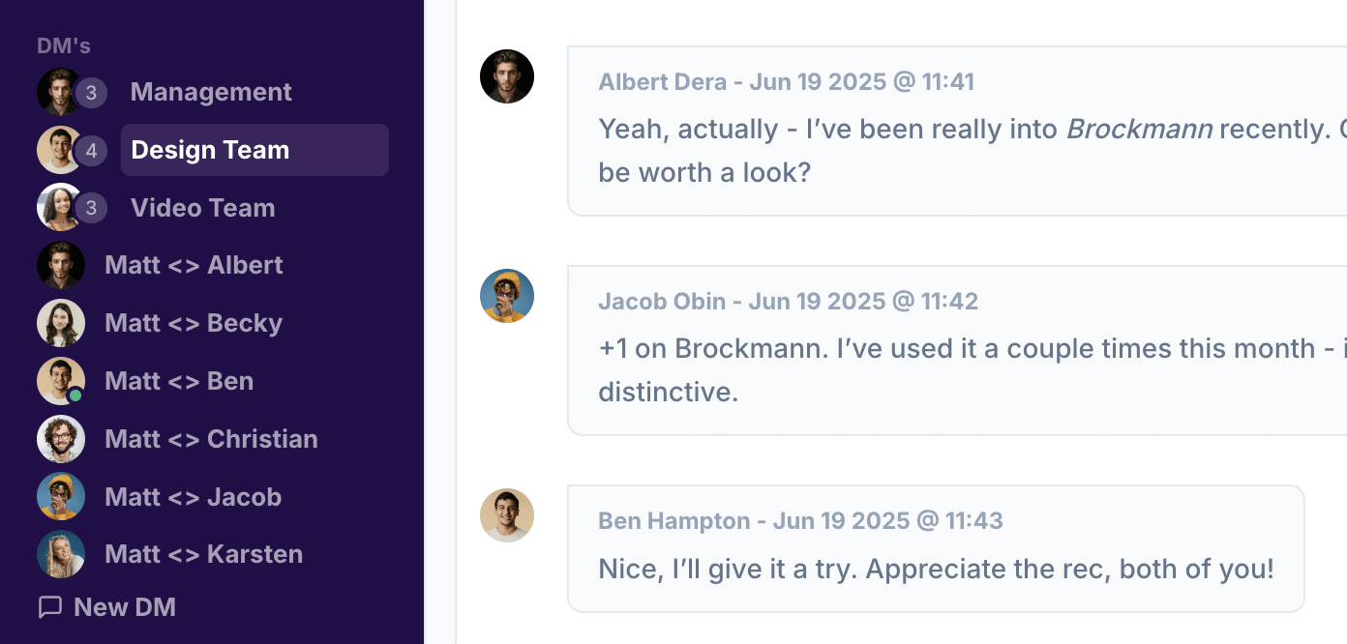1347x644 pixels.
Task: Click the Video Team avatar in the sidebar
Action: point(58,207)
